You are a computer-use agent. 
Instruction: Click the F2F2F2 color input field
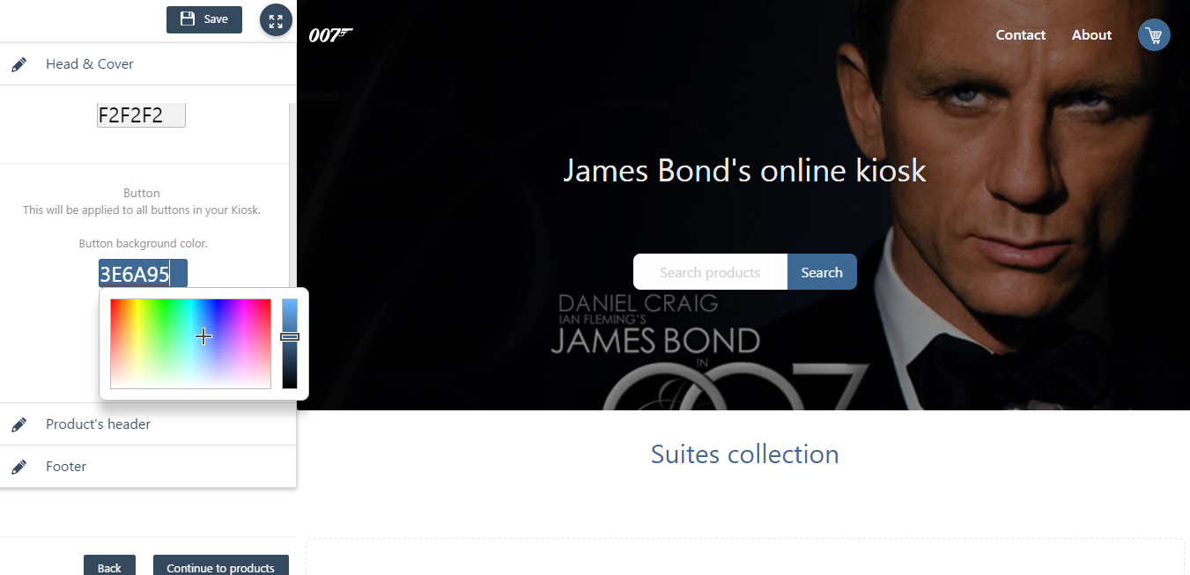[x=141, y=114]
